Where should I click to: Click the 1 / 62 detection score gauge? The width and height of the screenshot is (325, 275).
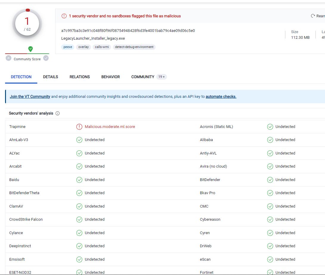[x=27, y=24]
